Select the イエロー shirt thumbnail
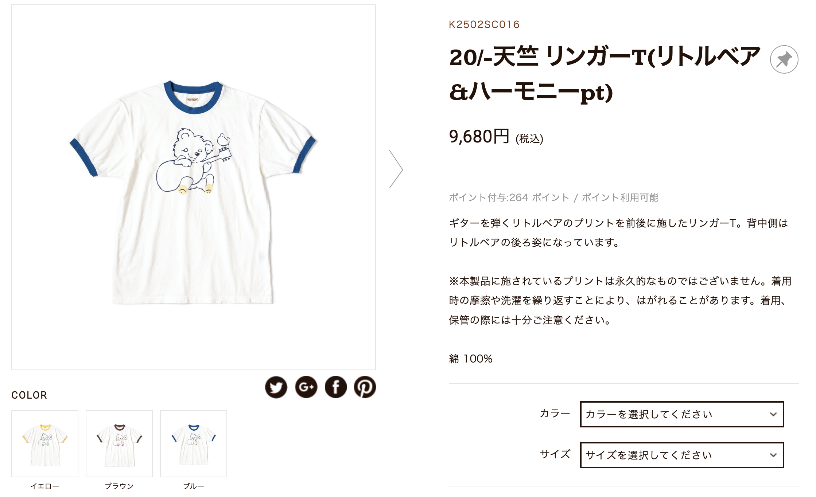This screenshot has width=816, height=497. click(x=45, y=444)
